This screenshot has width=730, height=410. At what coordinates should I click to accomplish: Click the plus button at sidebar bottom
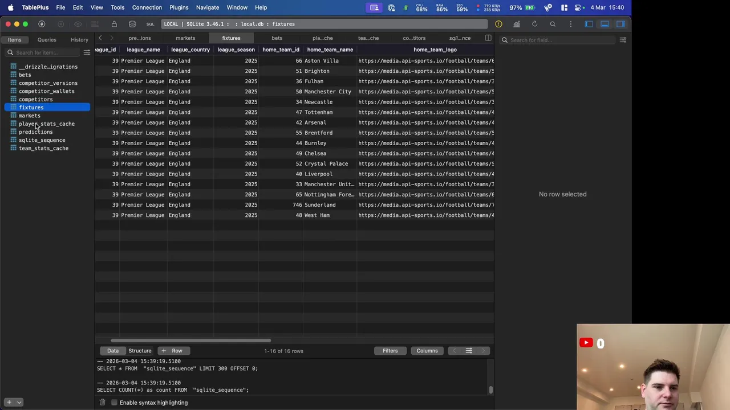point(9,402)
